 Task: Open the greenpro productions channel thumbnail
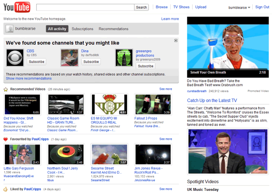tap(124, 58)
